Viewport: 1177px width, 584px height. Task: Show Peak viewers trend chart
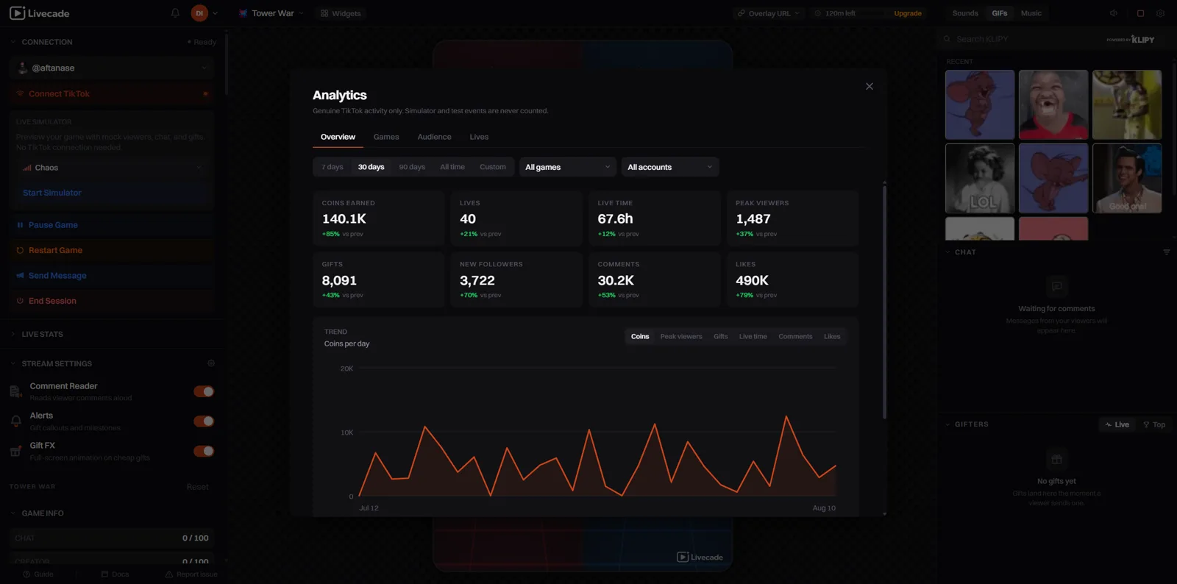[x=681, y=336]
